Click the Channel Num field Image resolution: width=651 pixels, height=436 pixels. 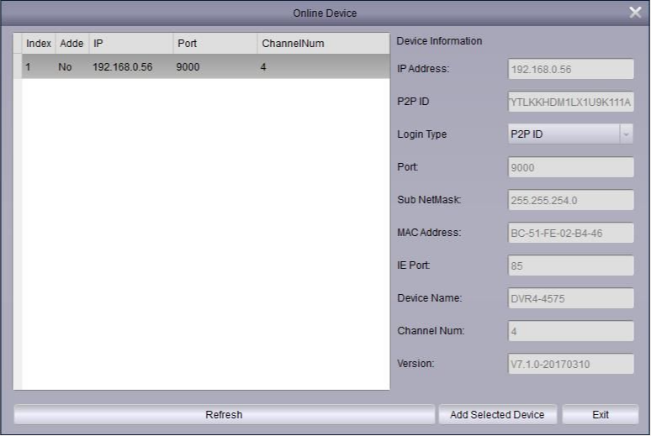click(x=570, y=331)
